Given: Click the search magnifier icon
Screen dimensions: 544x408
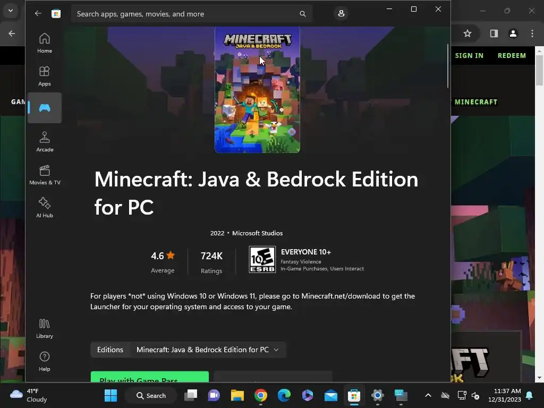Looking at the screenshot, I should [302, 14].
